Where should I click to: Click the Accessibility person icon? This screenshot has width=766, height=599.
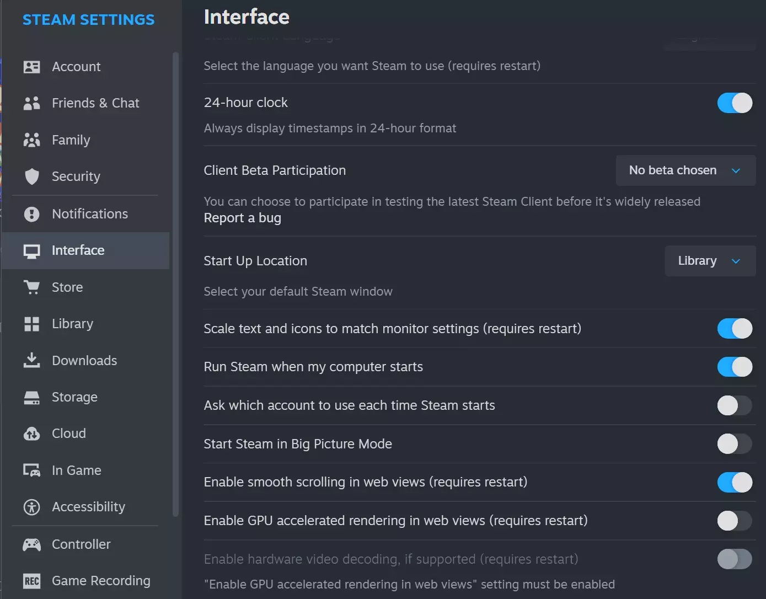click(x=32, y=507)
